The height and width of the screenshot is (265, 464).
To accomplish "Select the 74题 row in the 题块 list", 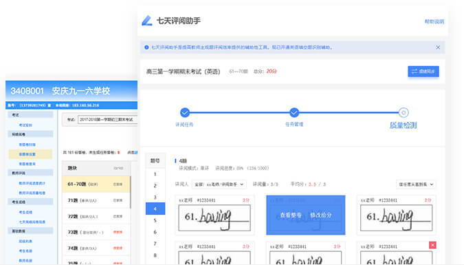I will 96,248.
